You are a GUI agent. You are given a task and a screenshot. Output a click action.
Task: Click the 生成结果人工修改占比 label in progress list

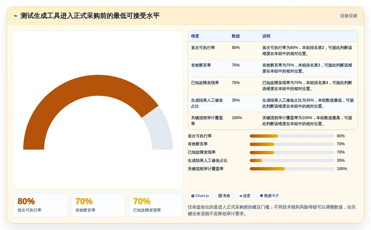[207, 161]
